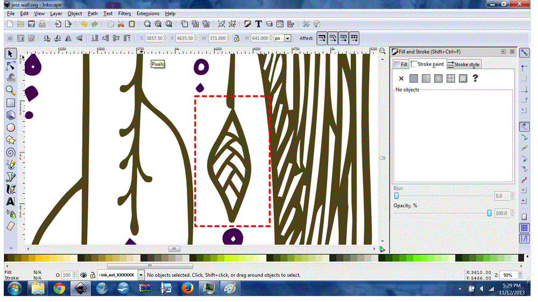Viewport: 538px width, 302px height.
Task: Click the Print document icon
Action: 42,24
